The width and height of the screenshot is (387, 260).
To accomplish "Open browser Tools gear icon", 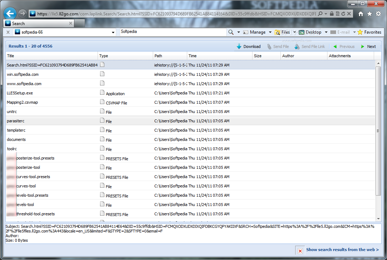I will (x=378, y=14).
